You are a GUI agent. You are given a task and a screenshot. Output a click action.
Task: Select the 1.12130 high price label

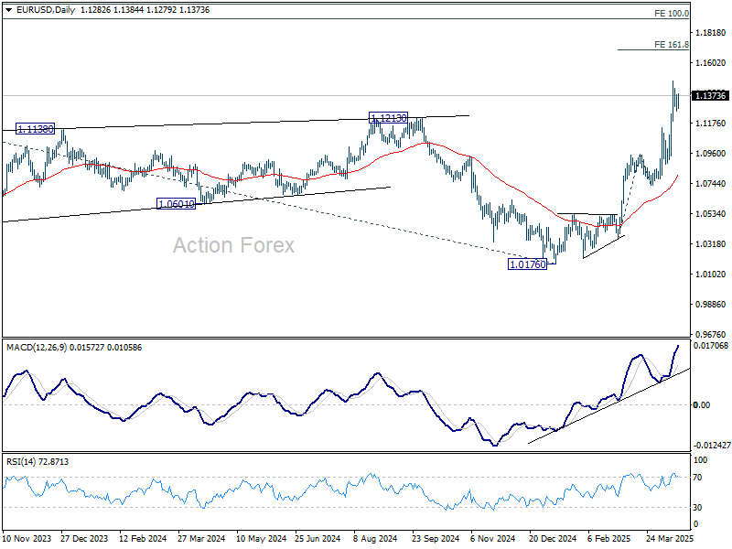point(388,118)
